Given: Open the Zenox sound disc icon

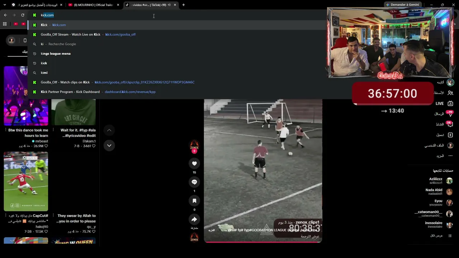Looking at the screenshot, I should click(194, 237).
